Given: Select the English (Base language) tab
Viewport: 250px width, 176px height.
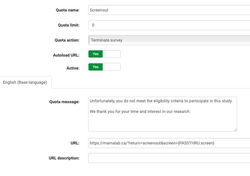Looking at the screenshot, I should coord(25,82).
